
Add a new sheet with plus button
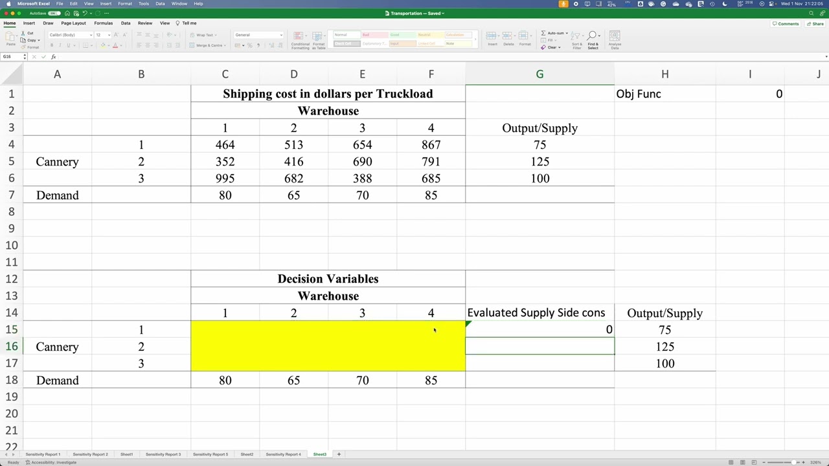coord(339,454)
